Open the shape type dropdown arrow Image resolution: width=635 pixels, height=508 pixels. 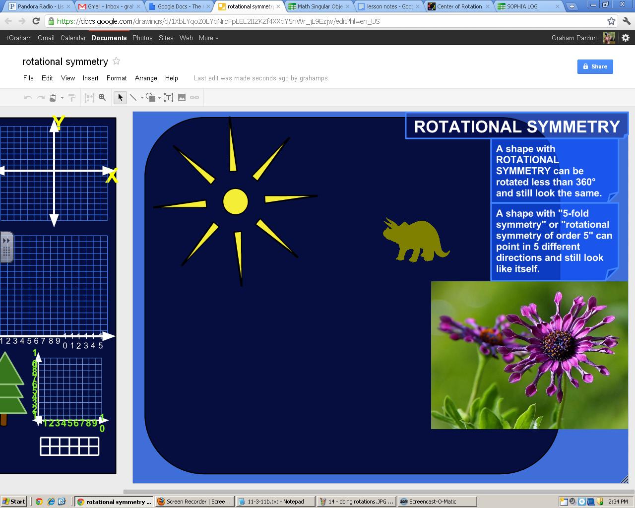[159, 98]
